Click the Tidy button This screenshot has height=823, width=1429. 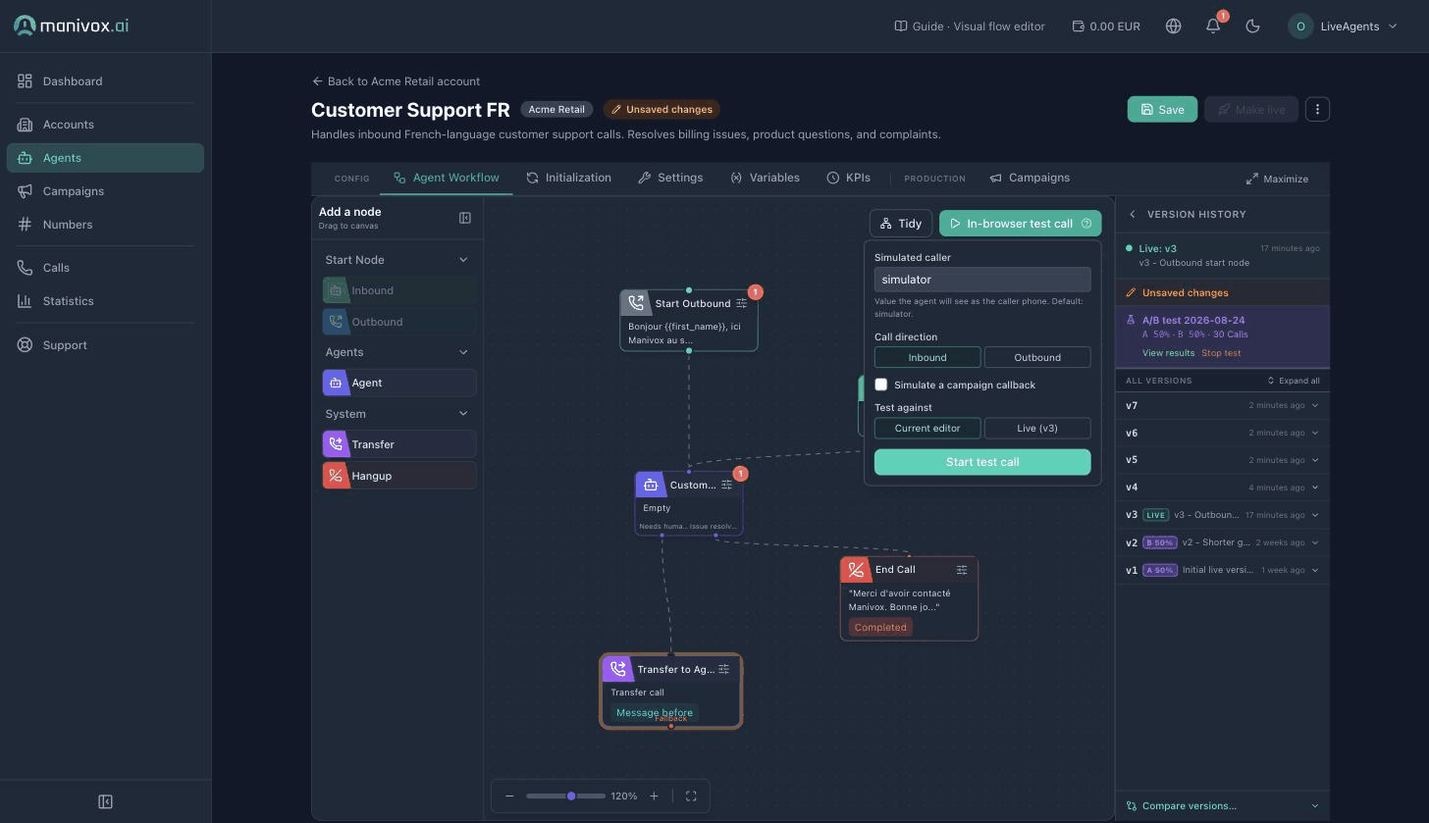900,224
